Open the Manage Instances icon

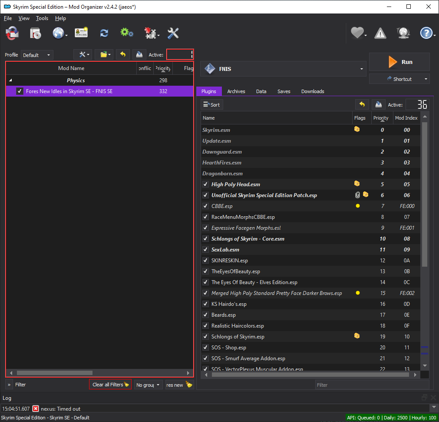coord(12,33)
